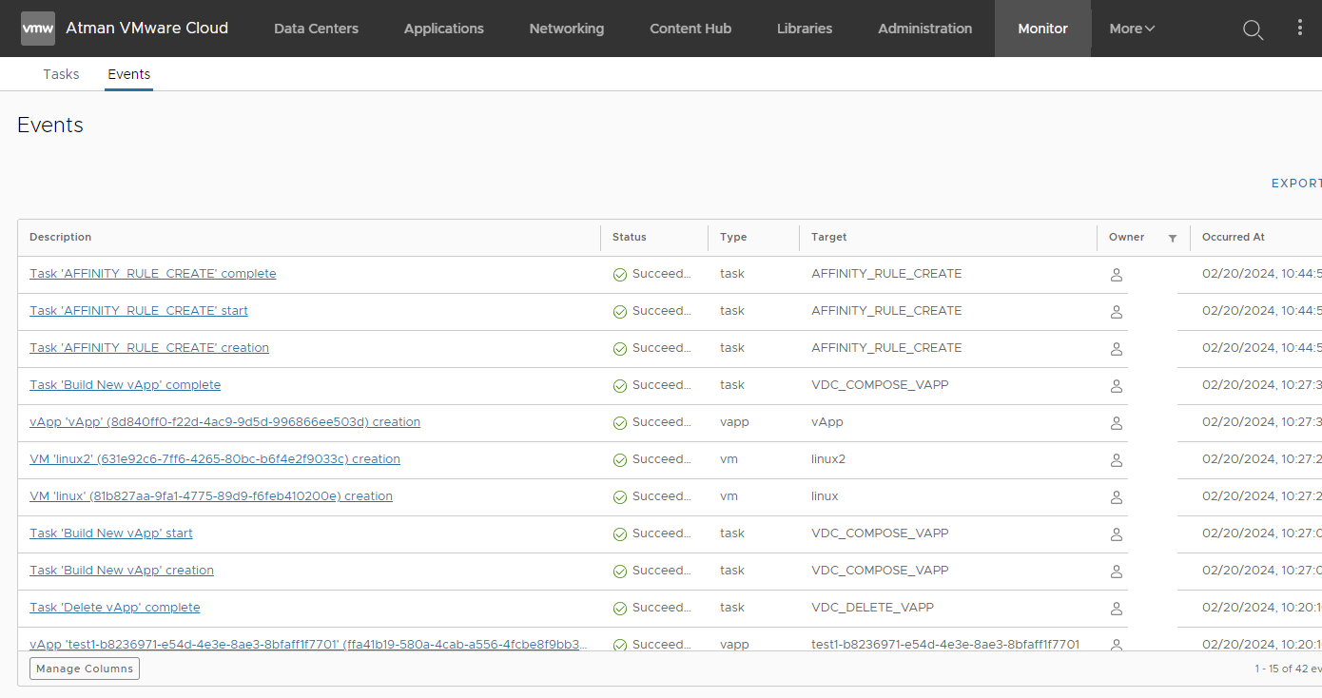
Task: Open the Data Centers menu
Action: [316, 29]
